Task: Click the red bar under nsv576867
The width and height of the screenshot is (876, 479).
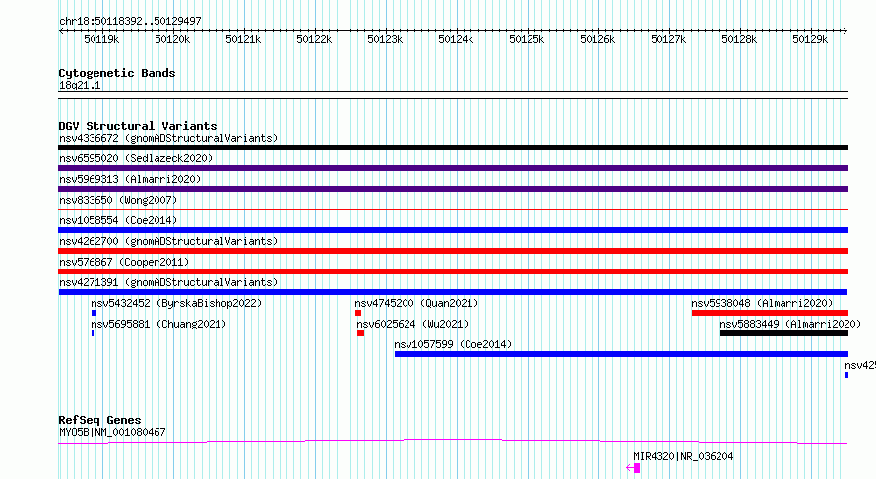Action: (x=453, y=271)
